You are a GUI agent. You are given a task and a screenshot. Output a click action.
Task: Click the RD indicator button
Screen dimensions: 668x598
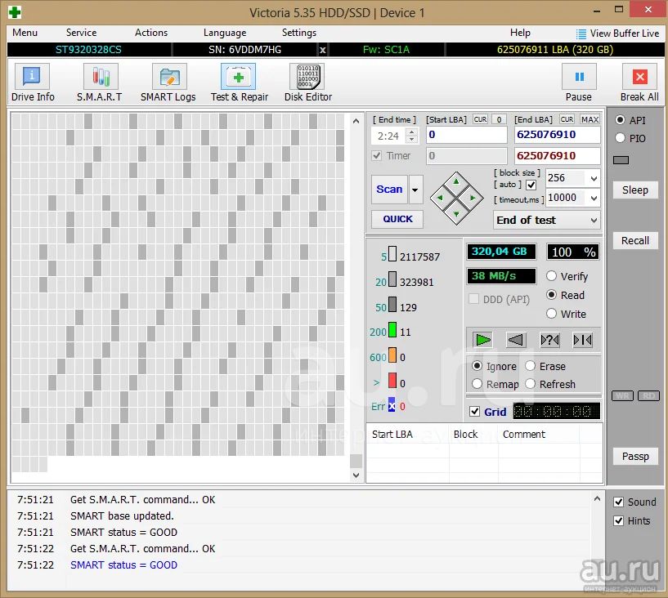click(649, 396)
